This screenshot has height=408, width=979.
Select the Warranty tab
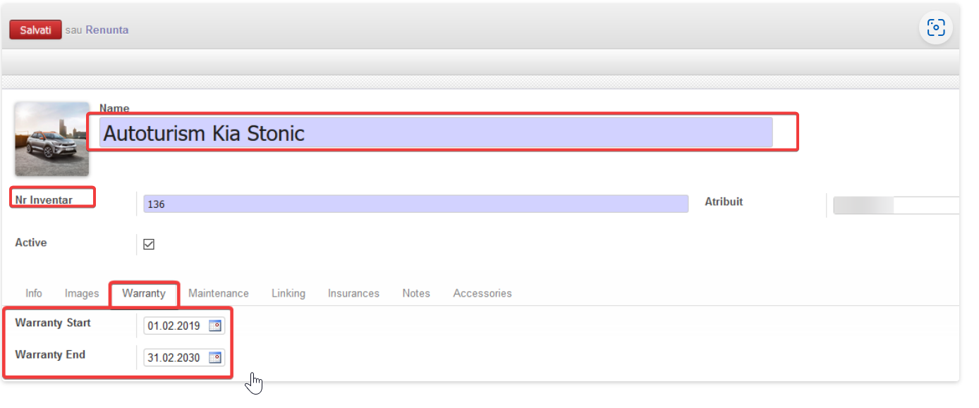(144, 293)
